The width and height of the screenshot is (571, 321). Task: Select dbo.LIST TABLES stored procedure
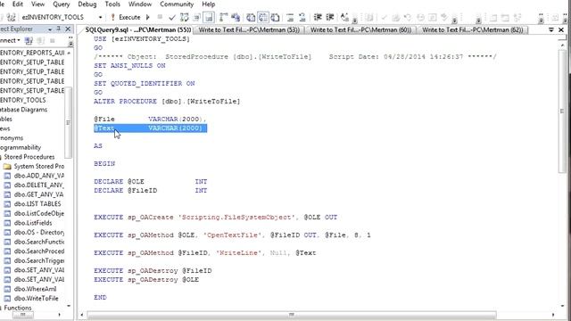37,204
